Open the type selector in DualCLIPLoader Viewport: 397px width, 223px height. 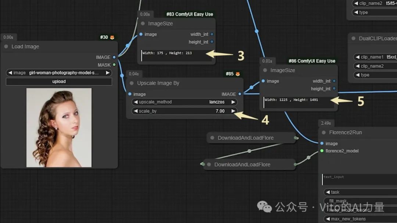[x=375, y=75]
